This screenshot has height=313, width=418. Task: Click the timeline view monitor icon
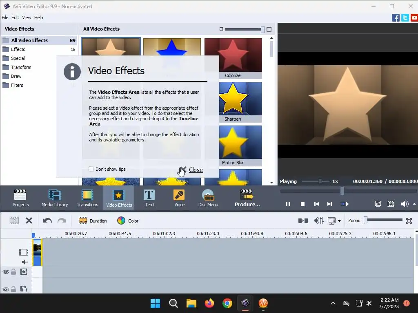331,220
